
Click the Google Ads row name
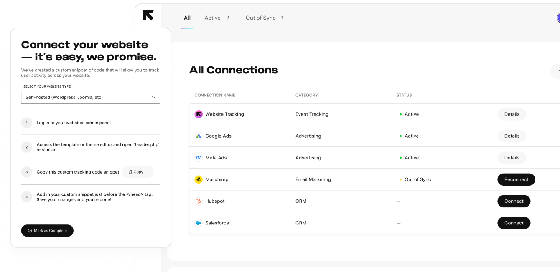218,136
